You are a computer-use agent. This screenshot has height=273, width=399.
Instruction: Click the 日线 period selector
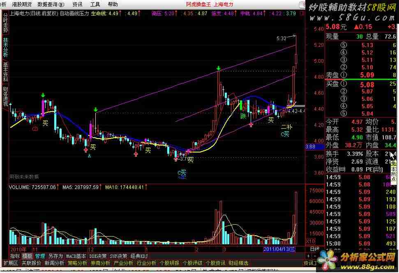(314, 249)
